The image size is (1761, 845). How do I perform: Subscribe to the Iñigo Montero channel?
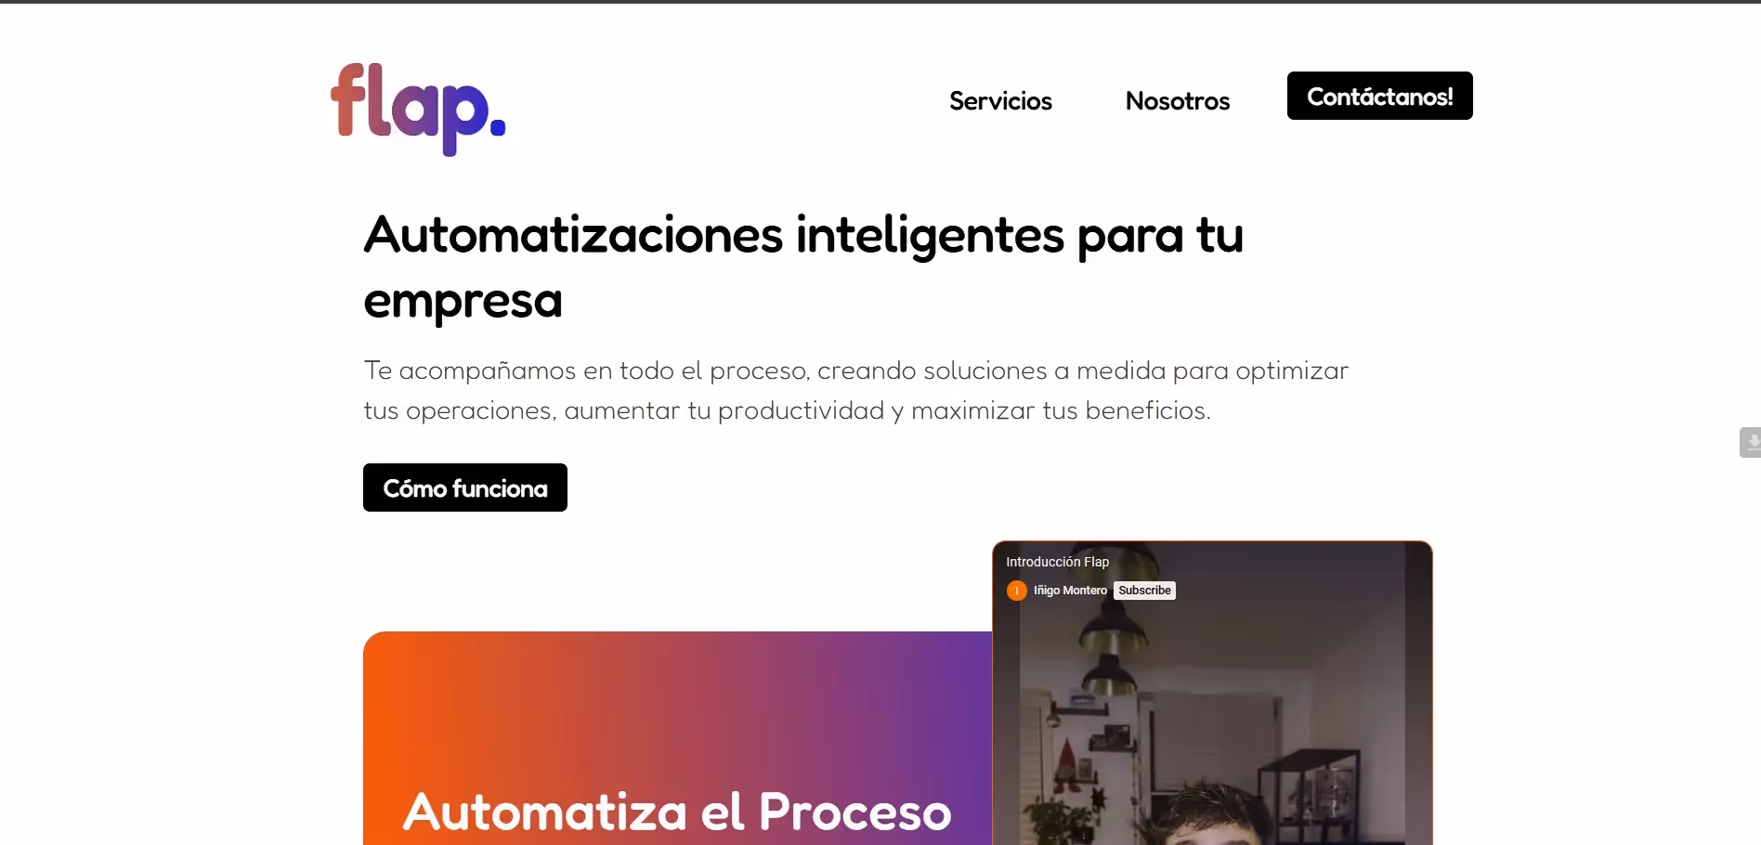(x=1144, y=591)
